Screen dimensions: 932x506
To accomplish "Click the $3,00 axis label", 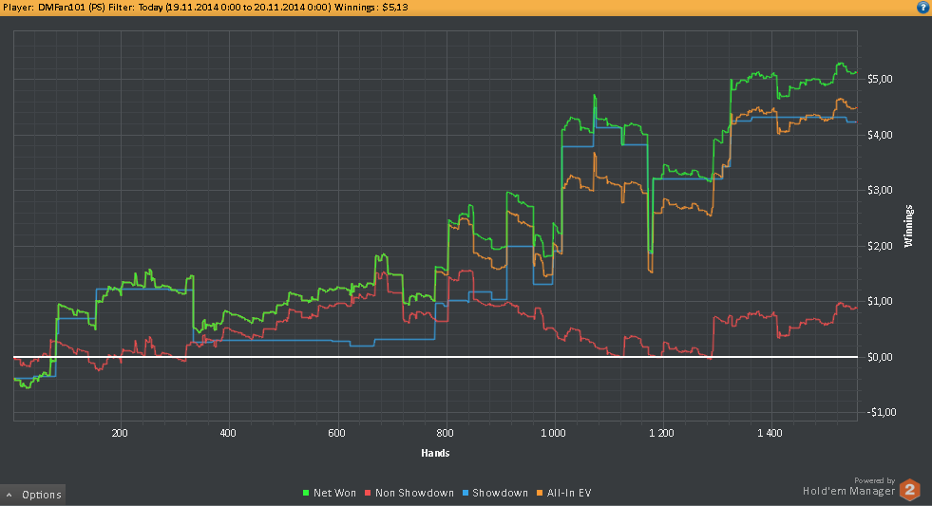I will tap(880, 190).
